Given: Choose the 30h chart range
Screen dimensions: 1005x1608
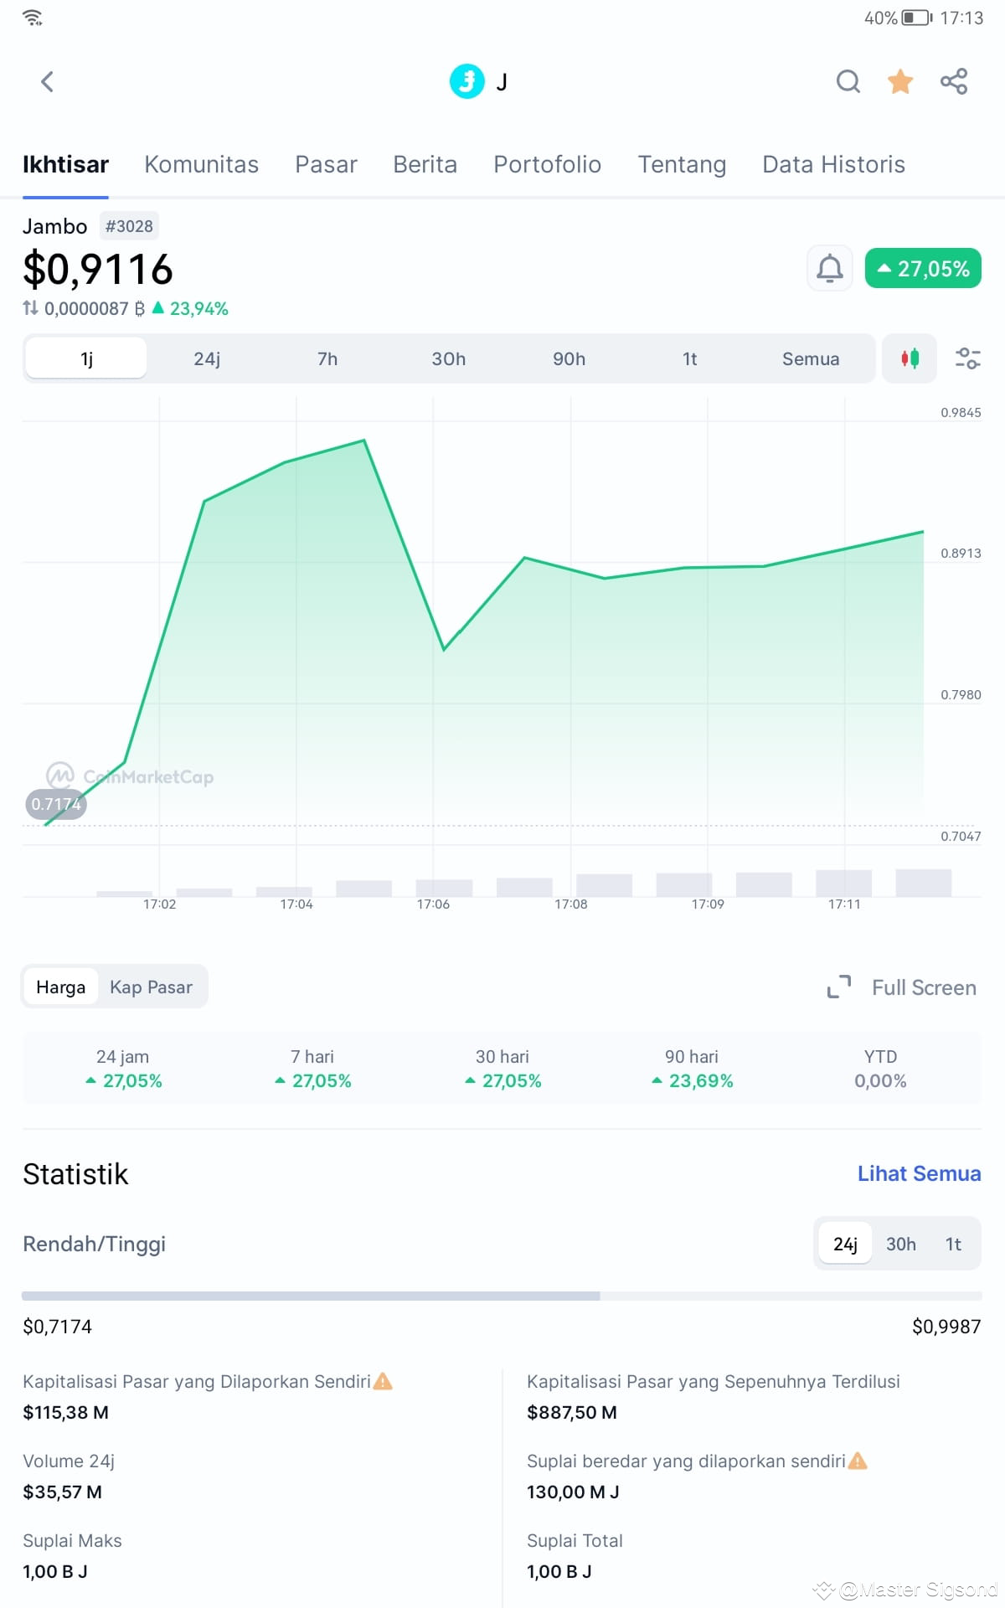Looking at the screenshot, I should coord(448,358).
